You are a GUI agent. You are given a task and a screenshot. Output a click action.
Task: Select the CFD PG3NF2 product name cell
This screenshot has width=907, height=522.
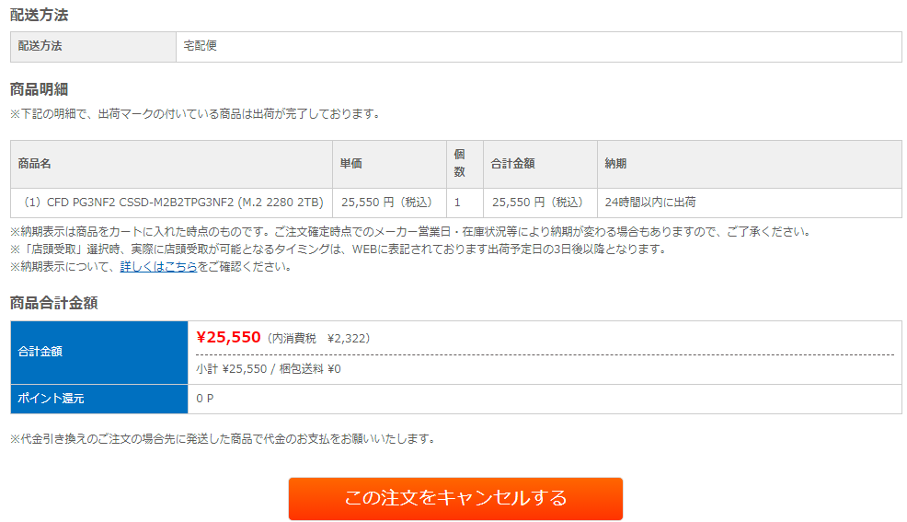point(171,203)
